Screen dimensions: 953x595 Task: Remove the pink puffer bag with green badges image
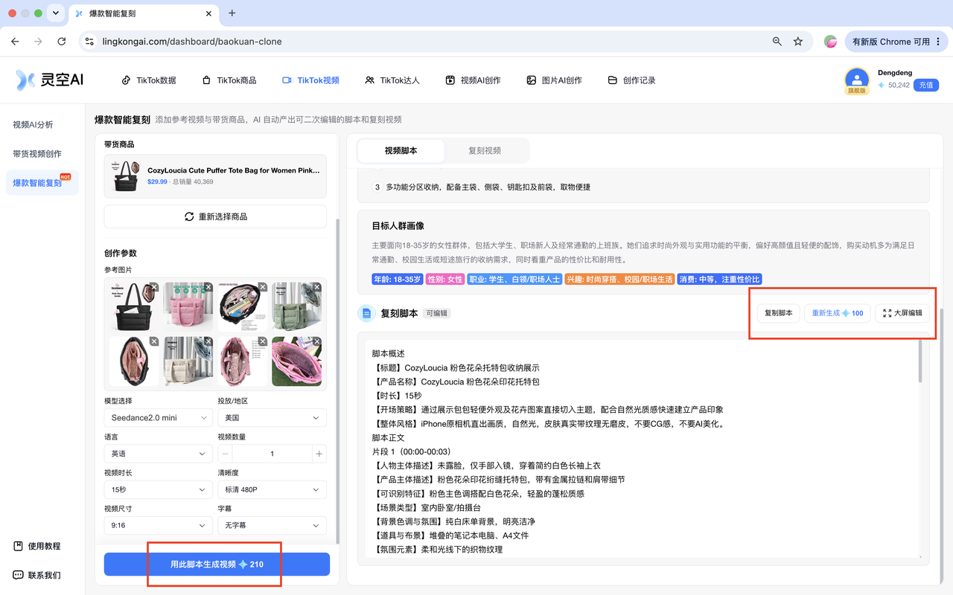point(208,287)
